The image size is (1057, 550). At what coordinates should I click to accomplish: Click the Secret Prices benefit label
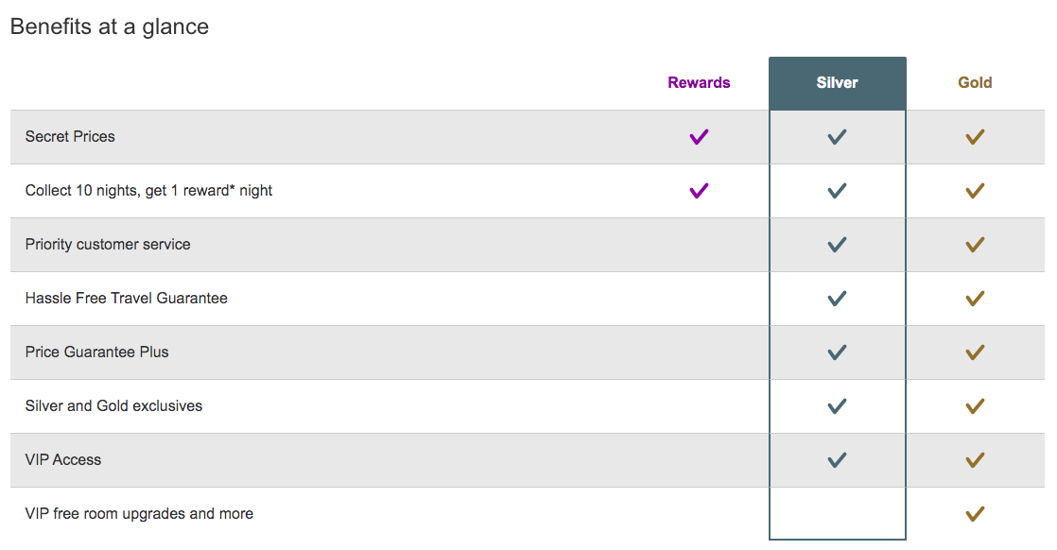point(70,137)
